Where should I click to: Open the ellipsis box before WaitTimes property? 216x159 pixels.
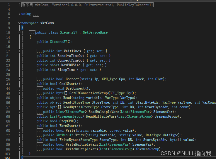[x=40, y=51]
